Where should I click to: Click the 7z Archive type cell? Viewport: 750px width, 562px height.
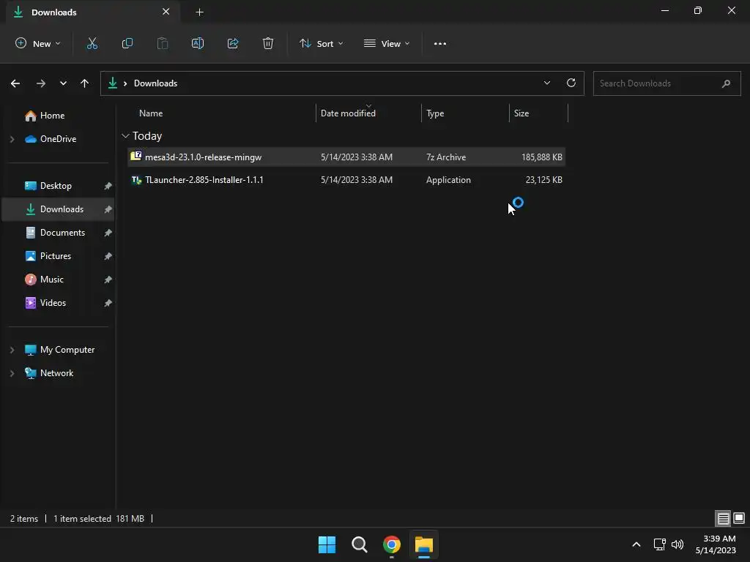(x=446, y=157)
